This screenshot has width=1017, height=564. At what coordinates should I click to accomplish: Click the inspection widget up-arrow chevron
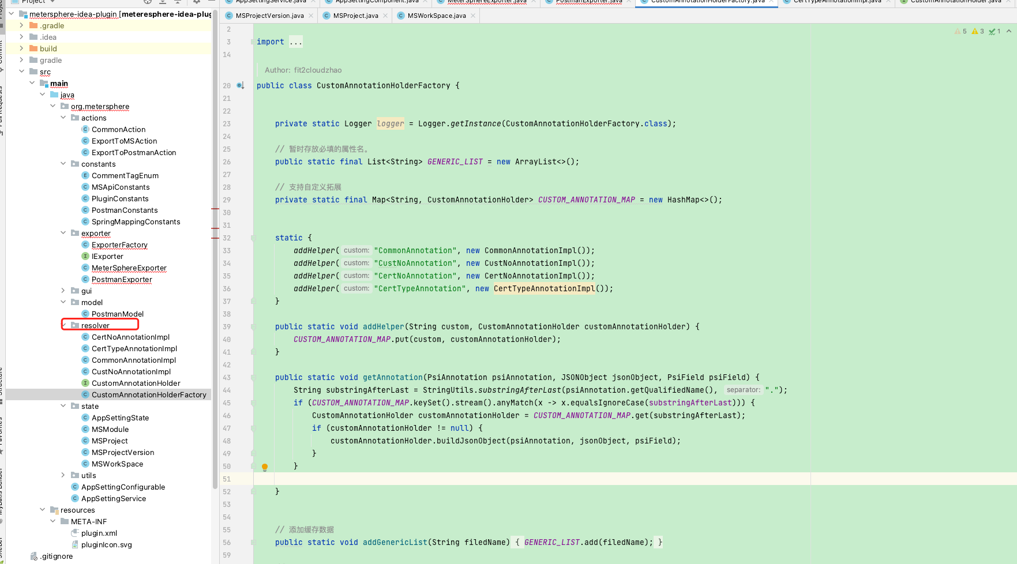click(1009, 31)
